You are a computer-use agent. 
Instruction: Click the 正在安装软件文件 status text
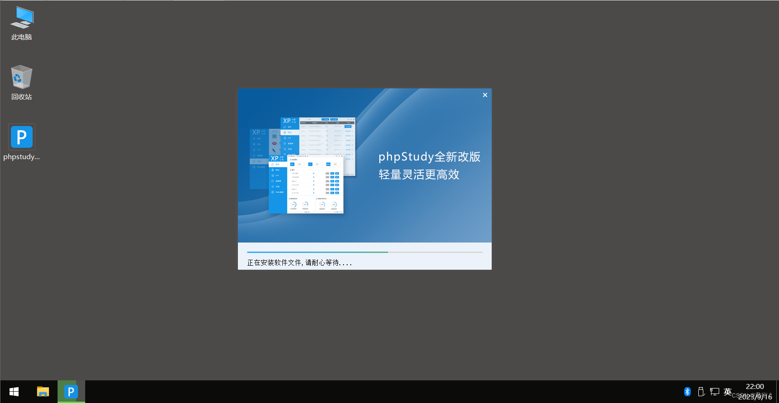pos(299,262)
